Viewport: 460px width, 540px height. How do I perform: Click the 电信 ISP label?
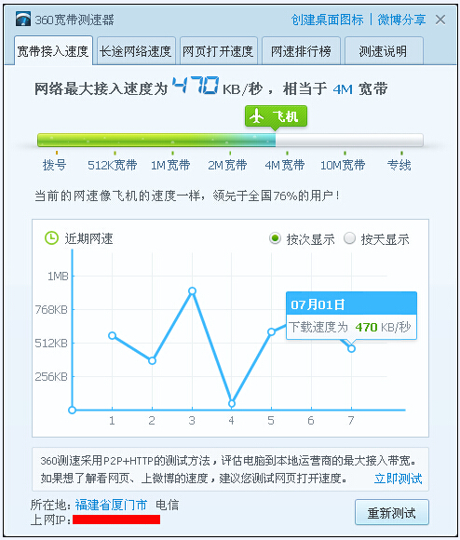point(168,505)
